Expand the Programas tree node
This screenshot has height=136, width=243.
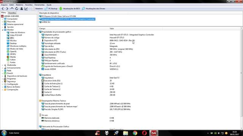3,79
